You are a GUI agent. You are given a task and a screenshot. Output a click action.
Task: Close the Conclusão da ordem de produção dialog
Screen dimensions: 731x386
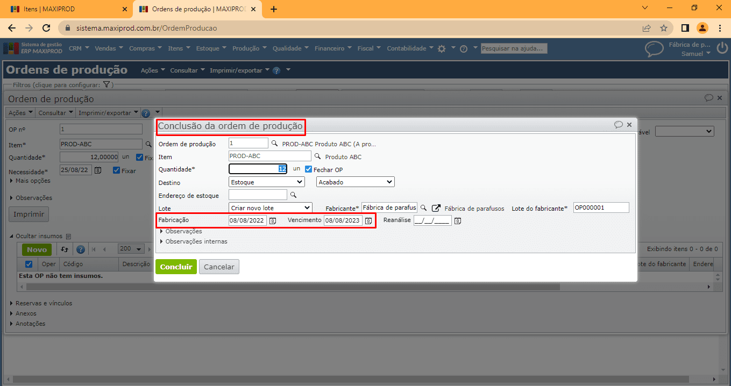(x=629, y=125)
